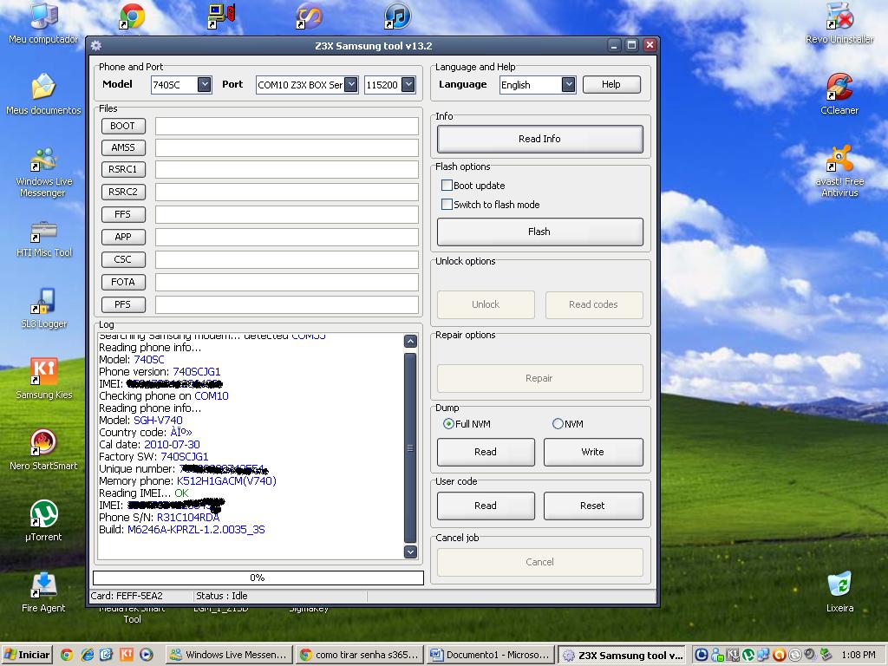Viewport: 888px width, 666px height.
Task: Open Internet Explorer from quick launch
Action: point(87,656)
